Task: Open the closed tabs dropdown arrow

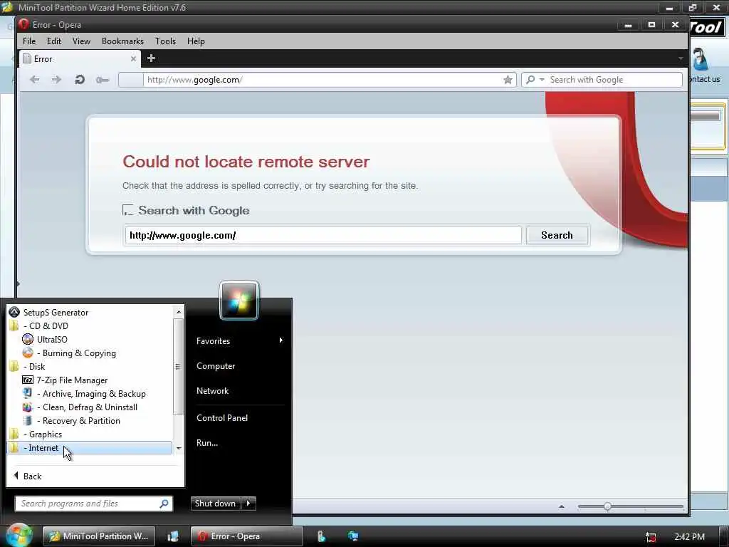Action: [x=680, y=58]
